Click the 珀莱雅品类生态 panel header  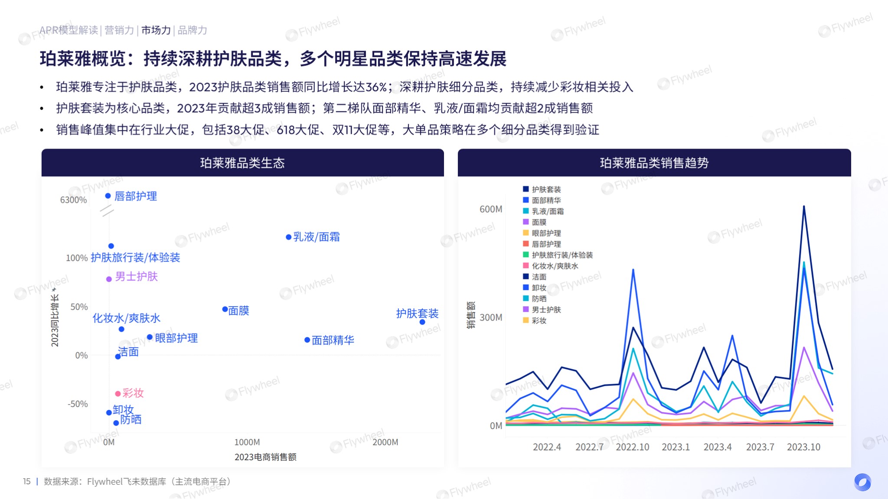point(242,163)
